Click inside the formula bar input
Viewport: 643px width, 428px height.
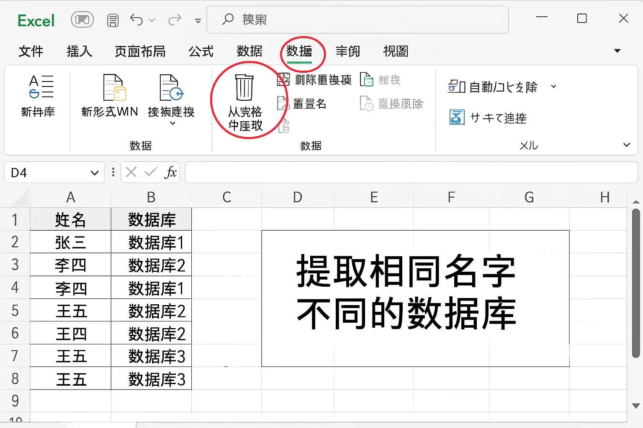pyautogui.click(x=411, y=172)
